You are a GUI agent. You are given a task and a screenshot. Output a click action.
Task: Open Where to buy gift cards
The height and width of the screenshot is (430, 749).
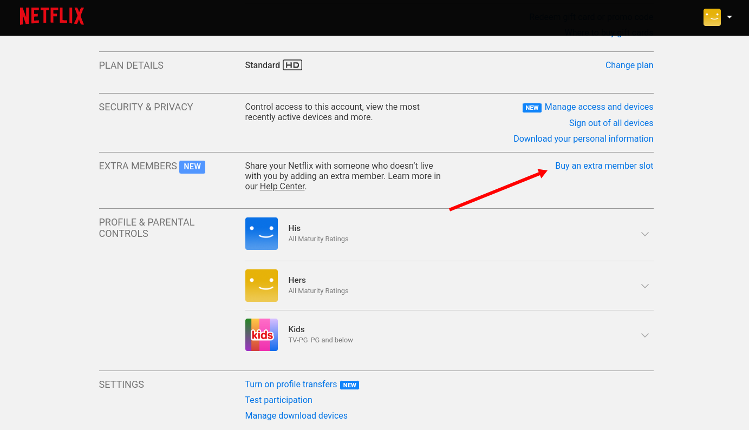[609, 31]
